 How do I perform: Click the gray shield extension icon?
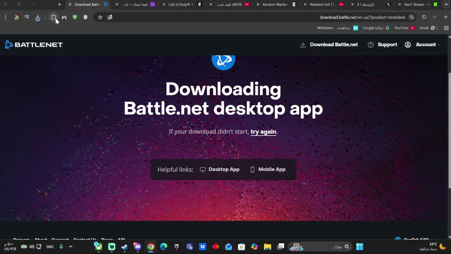click(x=85, y=17)
